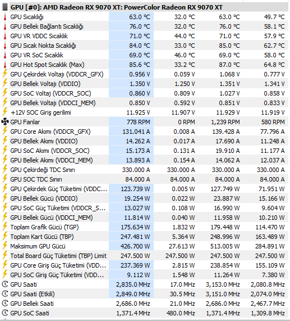Click thermometer icon for GPU Sıcak Nokta Sıcaklığı
This screenshot has height=321, width=290.
pyautogui.click(x=5, y=46)
